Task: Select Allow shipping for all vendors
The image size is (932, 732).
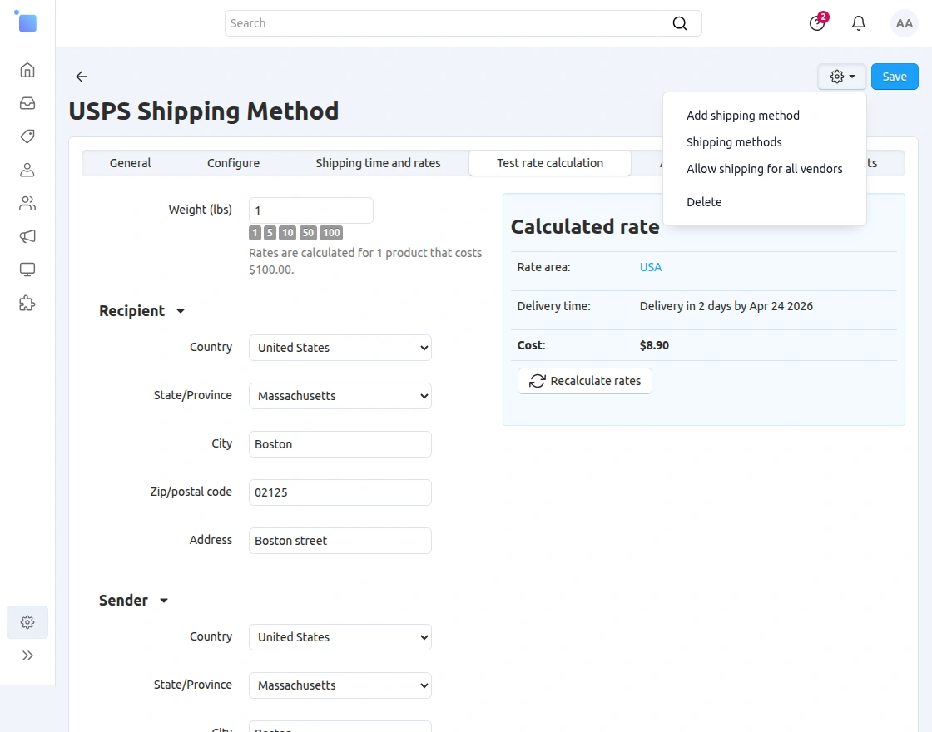Action: [x=765, y=169]
